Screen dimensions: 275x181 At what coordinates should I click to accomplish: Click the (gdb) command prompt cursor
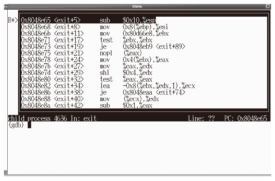point(29,125)
